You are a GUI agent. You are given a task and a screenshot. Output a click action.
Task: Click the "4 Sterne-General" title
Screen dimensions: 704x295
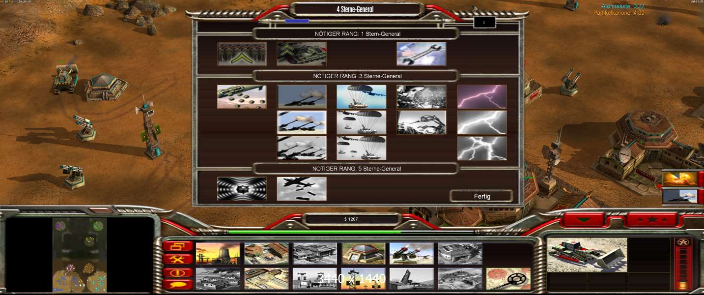(x=356, y=9)
